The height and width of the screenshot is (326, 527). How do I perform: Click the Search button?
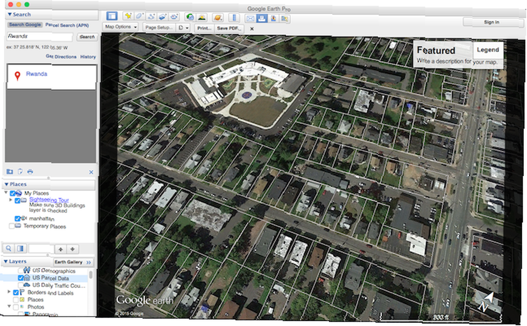tap(87, 37)
